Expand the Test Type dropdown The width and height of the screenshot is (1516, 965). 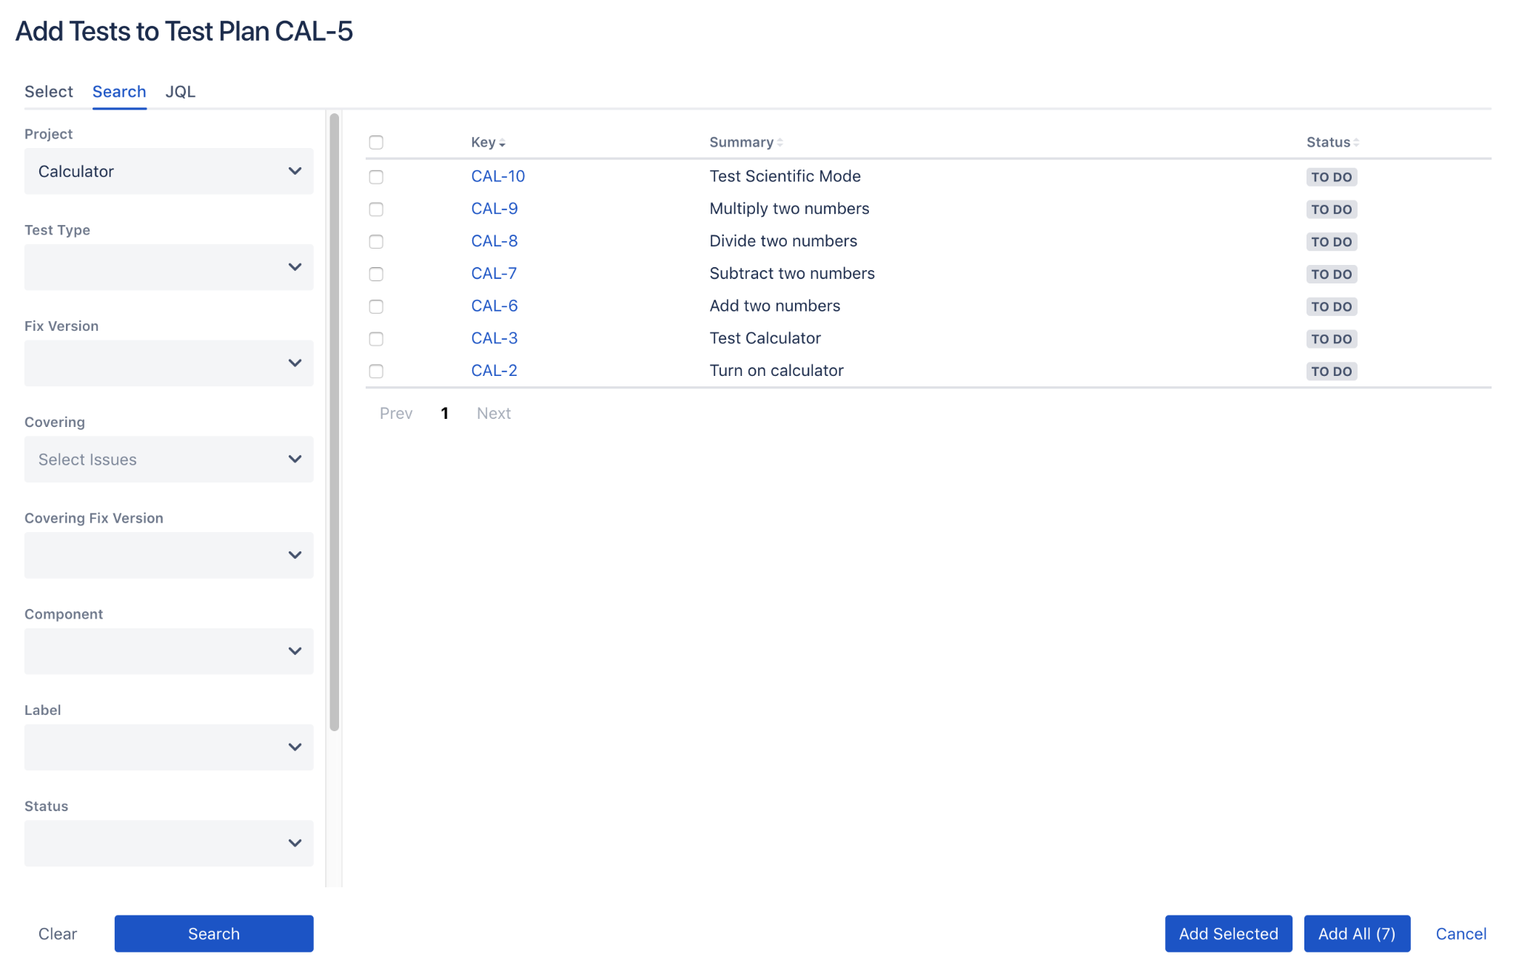tap(169, 267)
